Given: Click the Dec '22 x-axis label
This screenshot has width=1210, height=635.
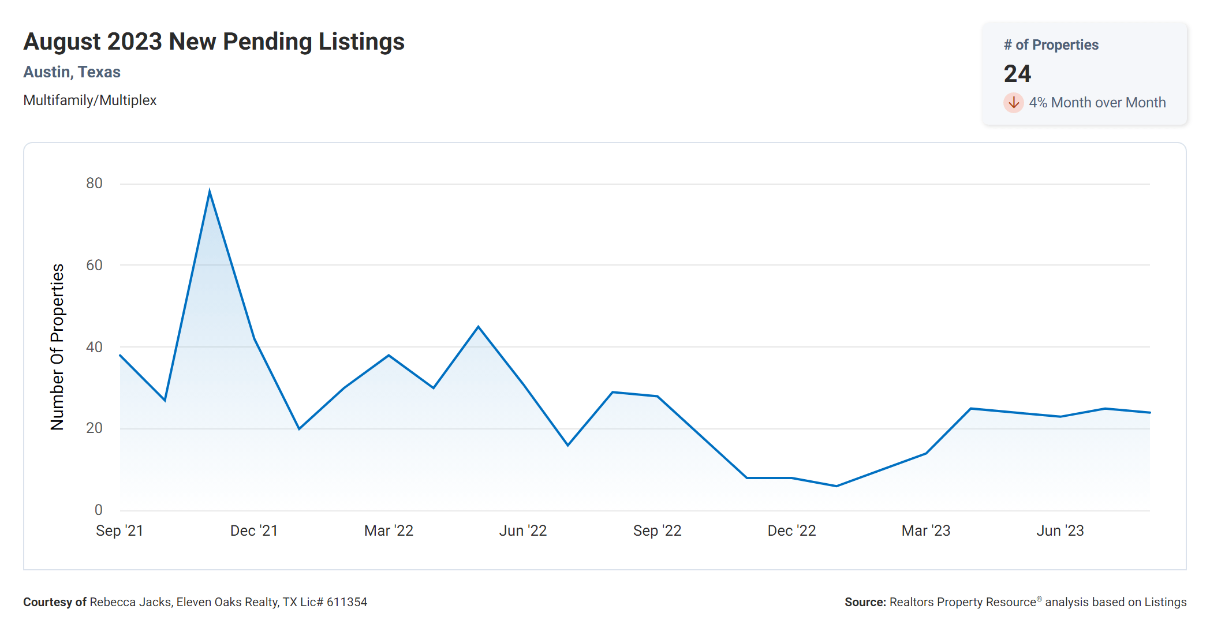Looking at the screenshot, I should (791, 531).
